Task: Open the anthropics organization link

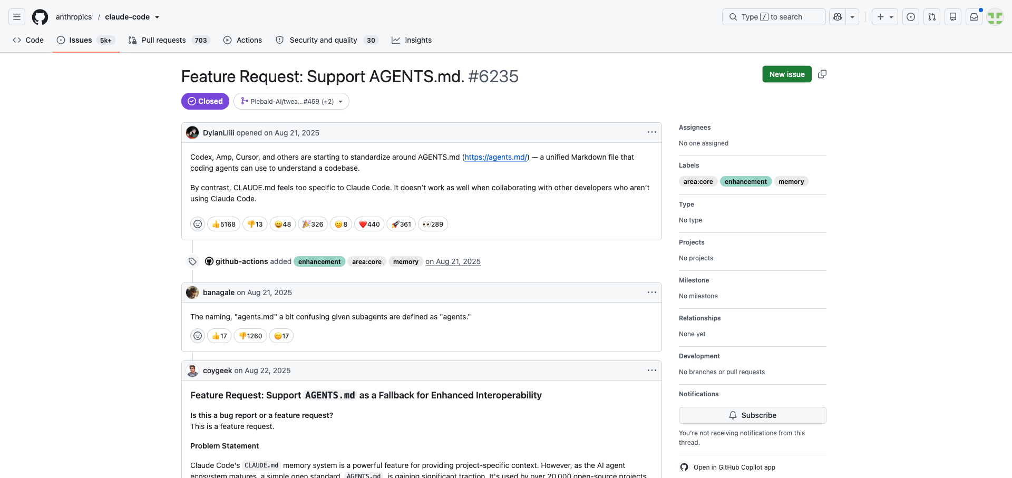Action: click(74, 17)
